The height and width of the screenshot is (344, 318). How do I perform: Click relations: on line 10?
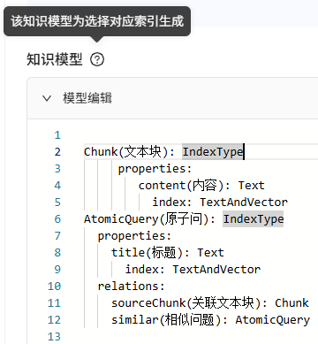tap(131, 287)
